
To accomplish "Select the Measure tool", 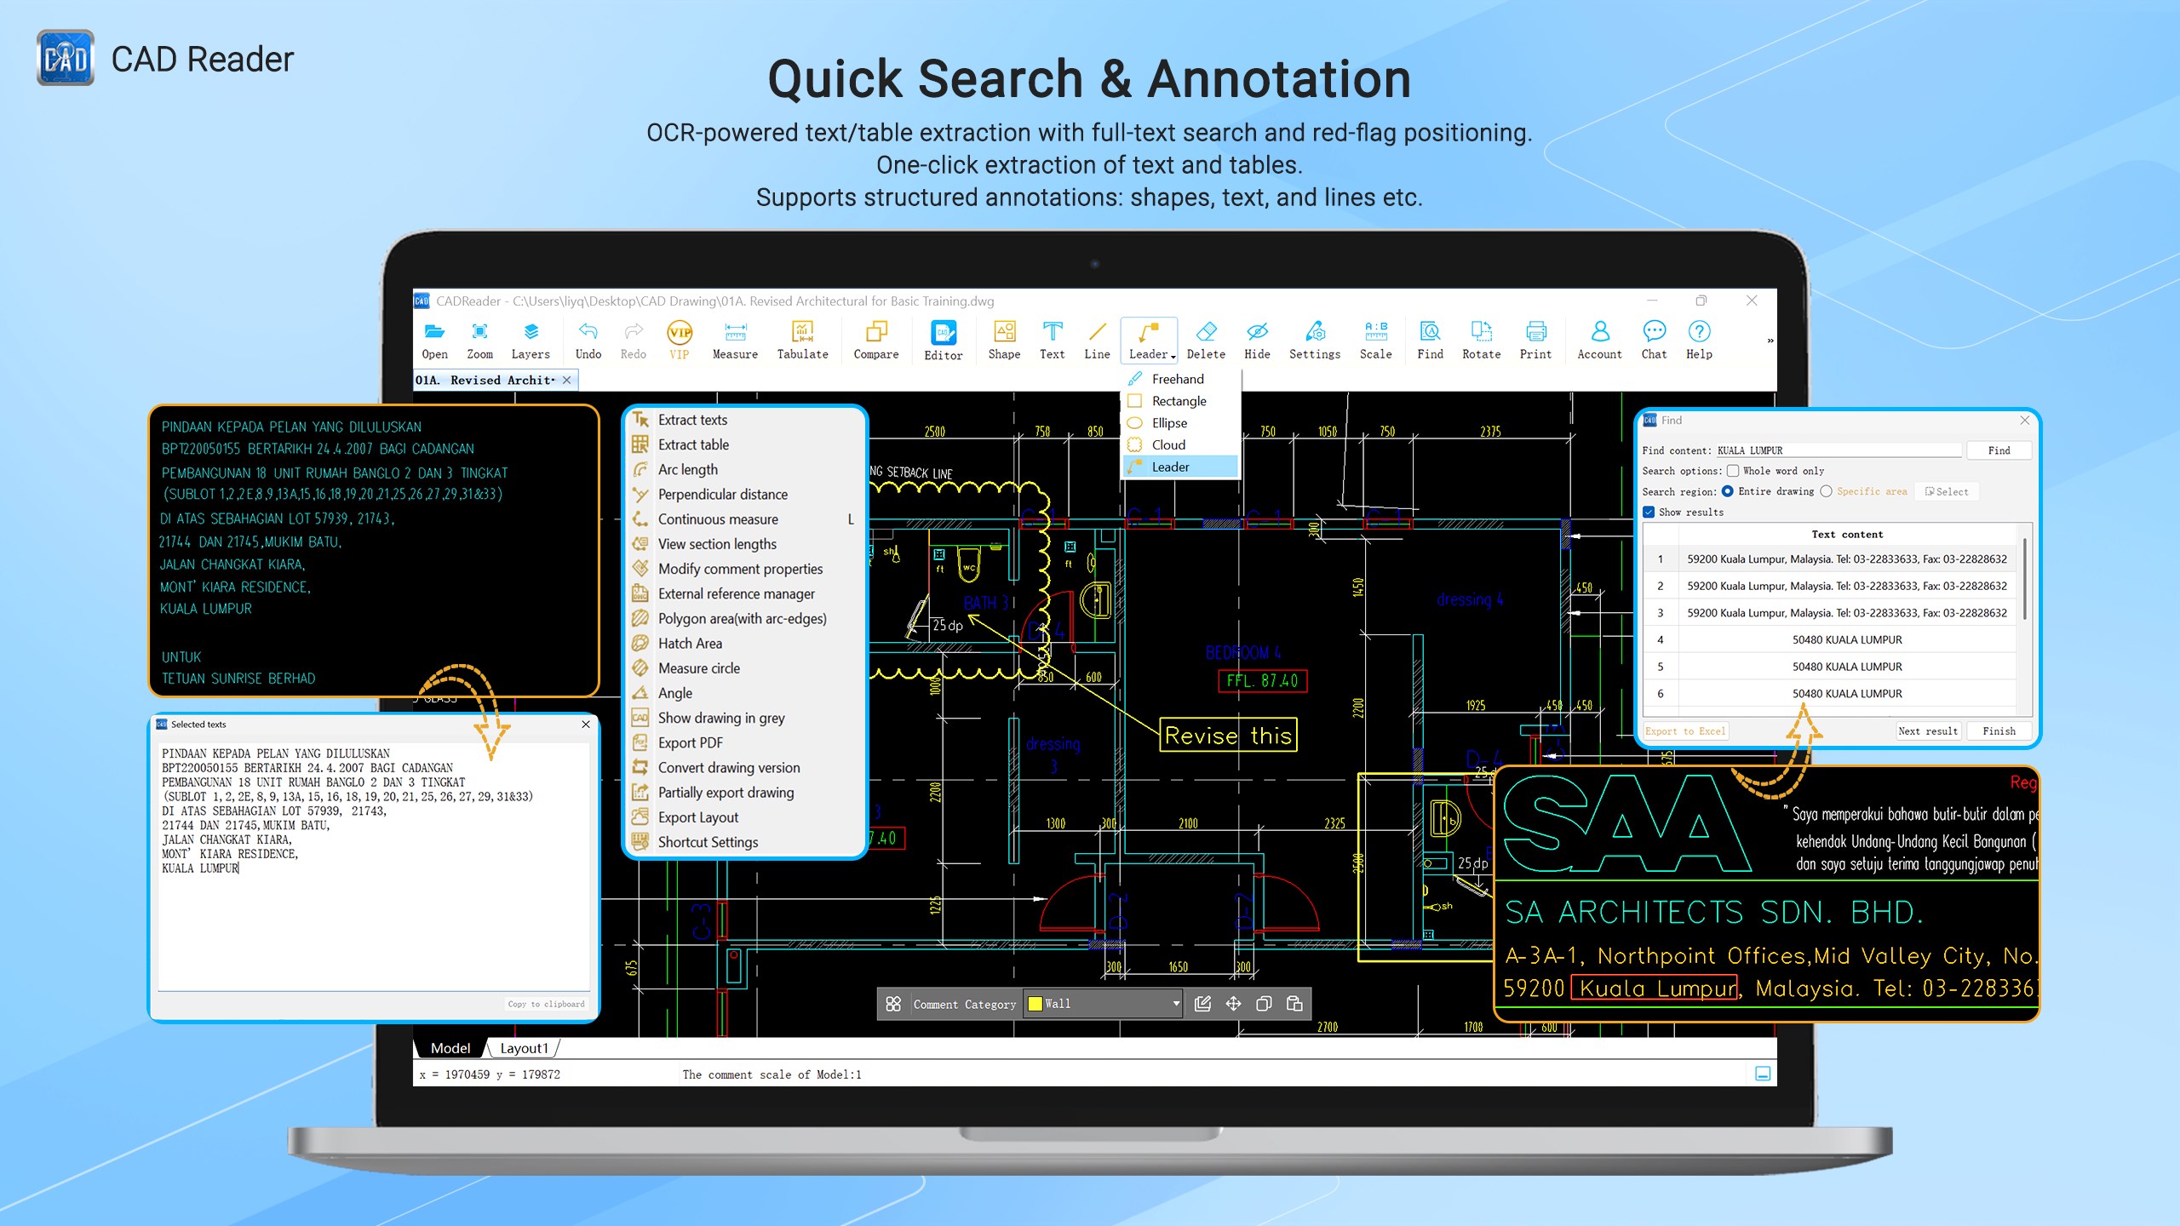I will 735,340.
